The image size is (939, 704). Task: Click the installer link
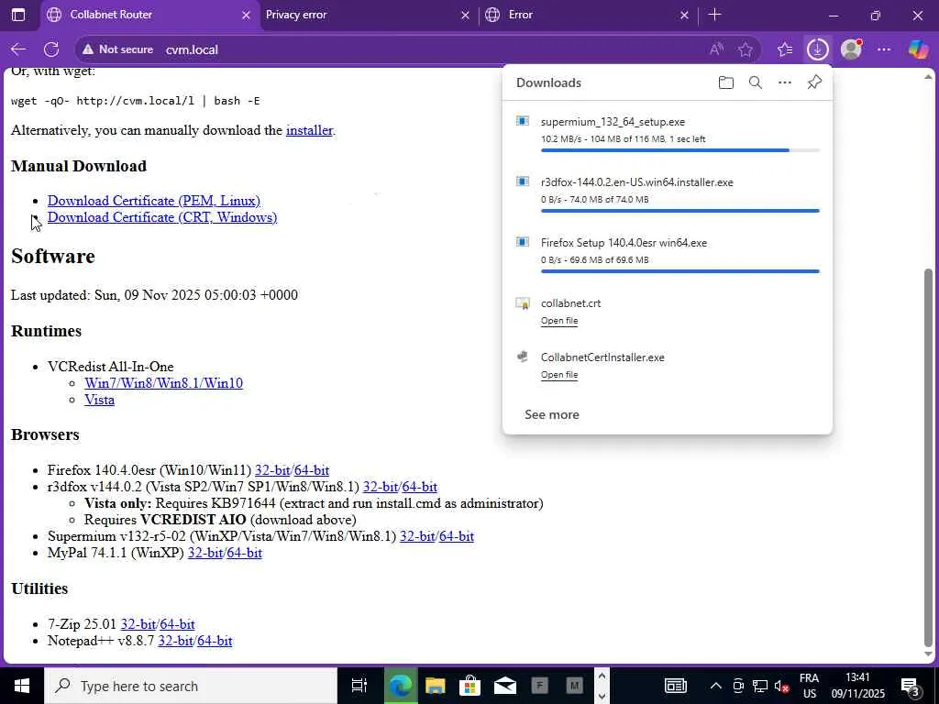point(309,130)
